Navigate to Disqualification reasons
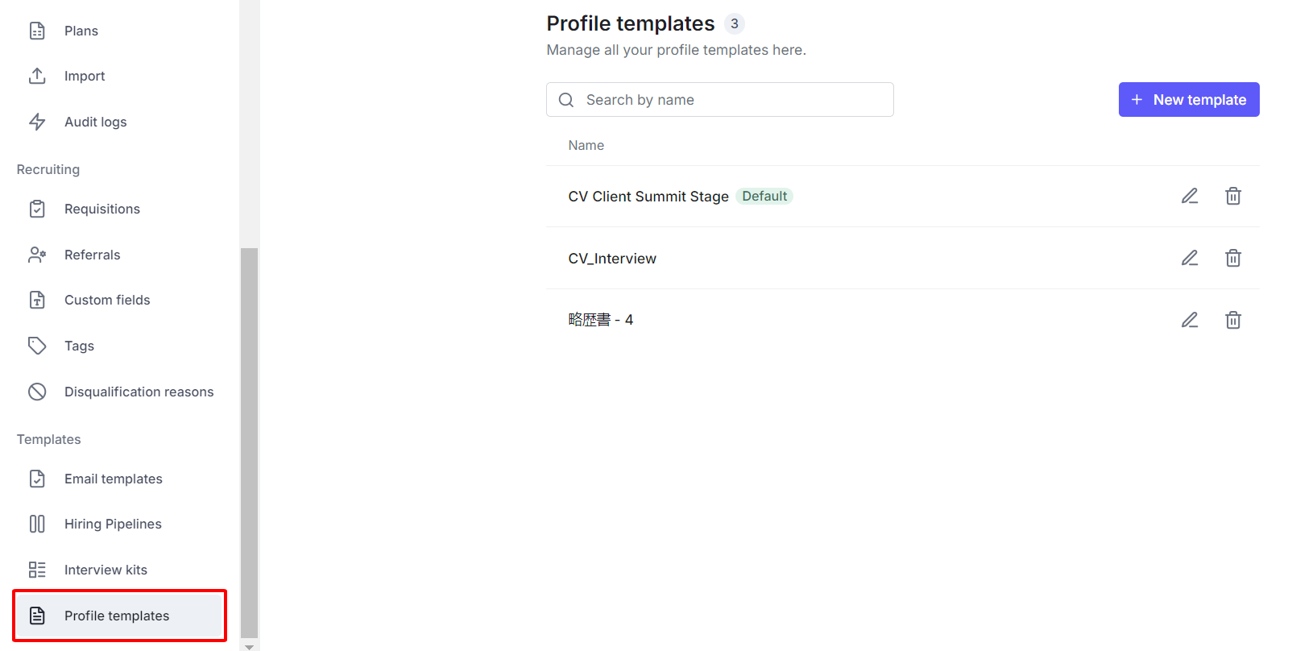Viewport: 1292px width, 651px height. click(x=139, y=392)
